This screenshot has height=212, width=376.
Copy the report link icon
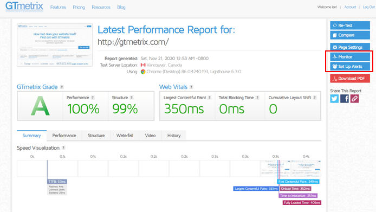354,99
